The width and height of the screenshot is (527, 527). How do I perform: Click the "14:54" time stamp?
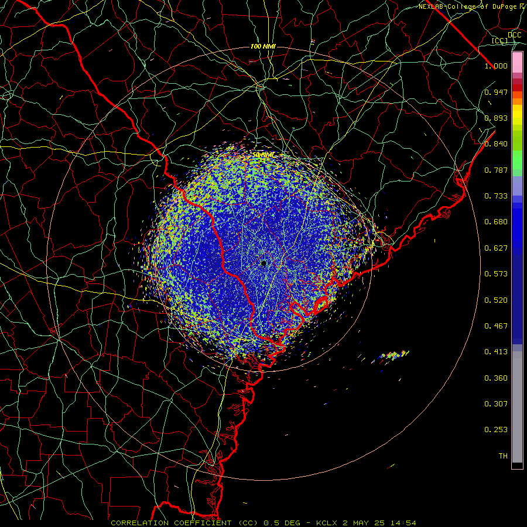click(x=403, y=523)
